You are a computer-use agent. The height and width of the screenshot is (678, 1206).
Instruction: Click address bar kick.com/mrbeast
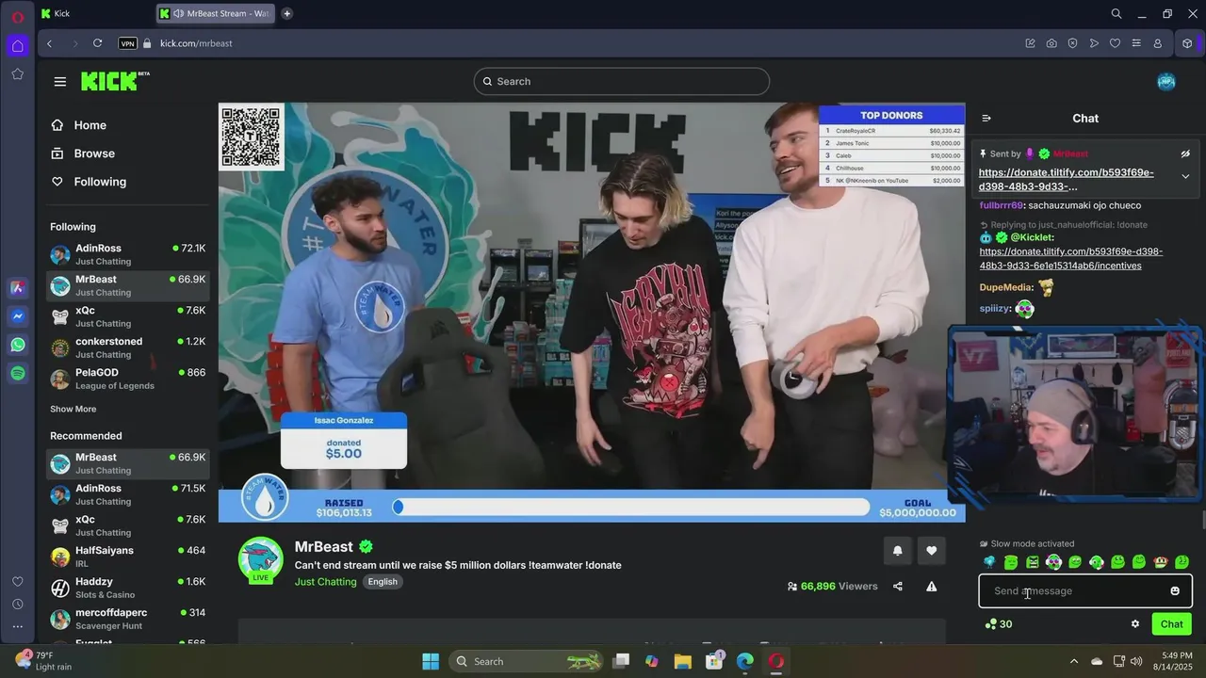click(196, 43)
